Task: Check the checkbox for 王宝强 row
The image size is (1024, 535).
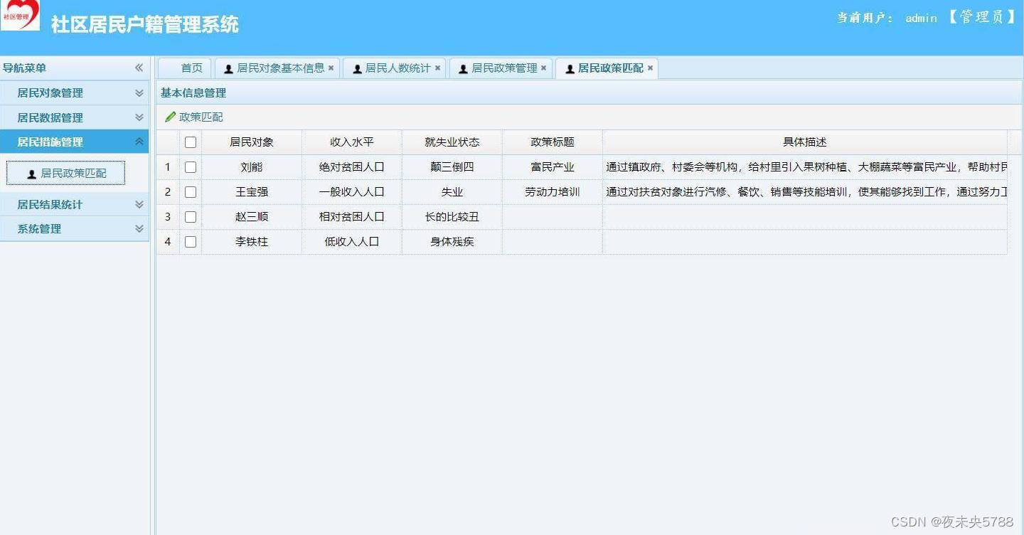Action: tap(191, 192)
